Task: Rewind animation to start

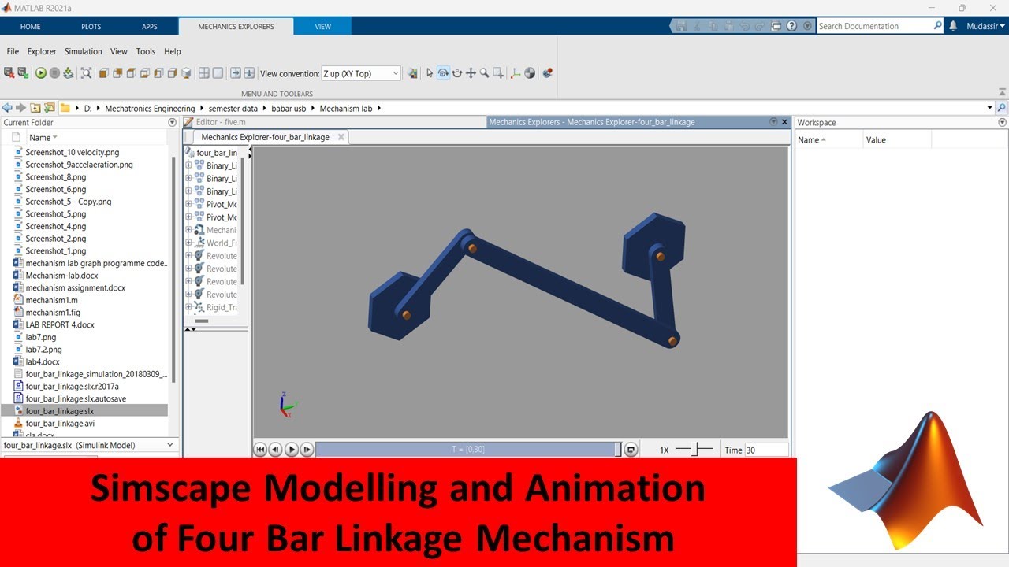Action: tap(260, 450)
